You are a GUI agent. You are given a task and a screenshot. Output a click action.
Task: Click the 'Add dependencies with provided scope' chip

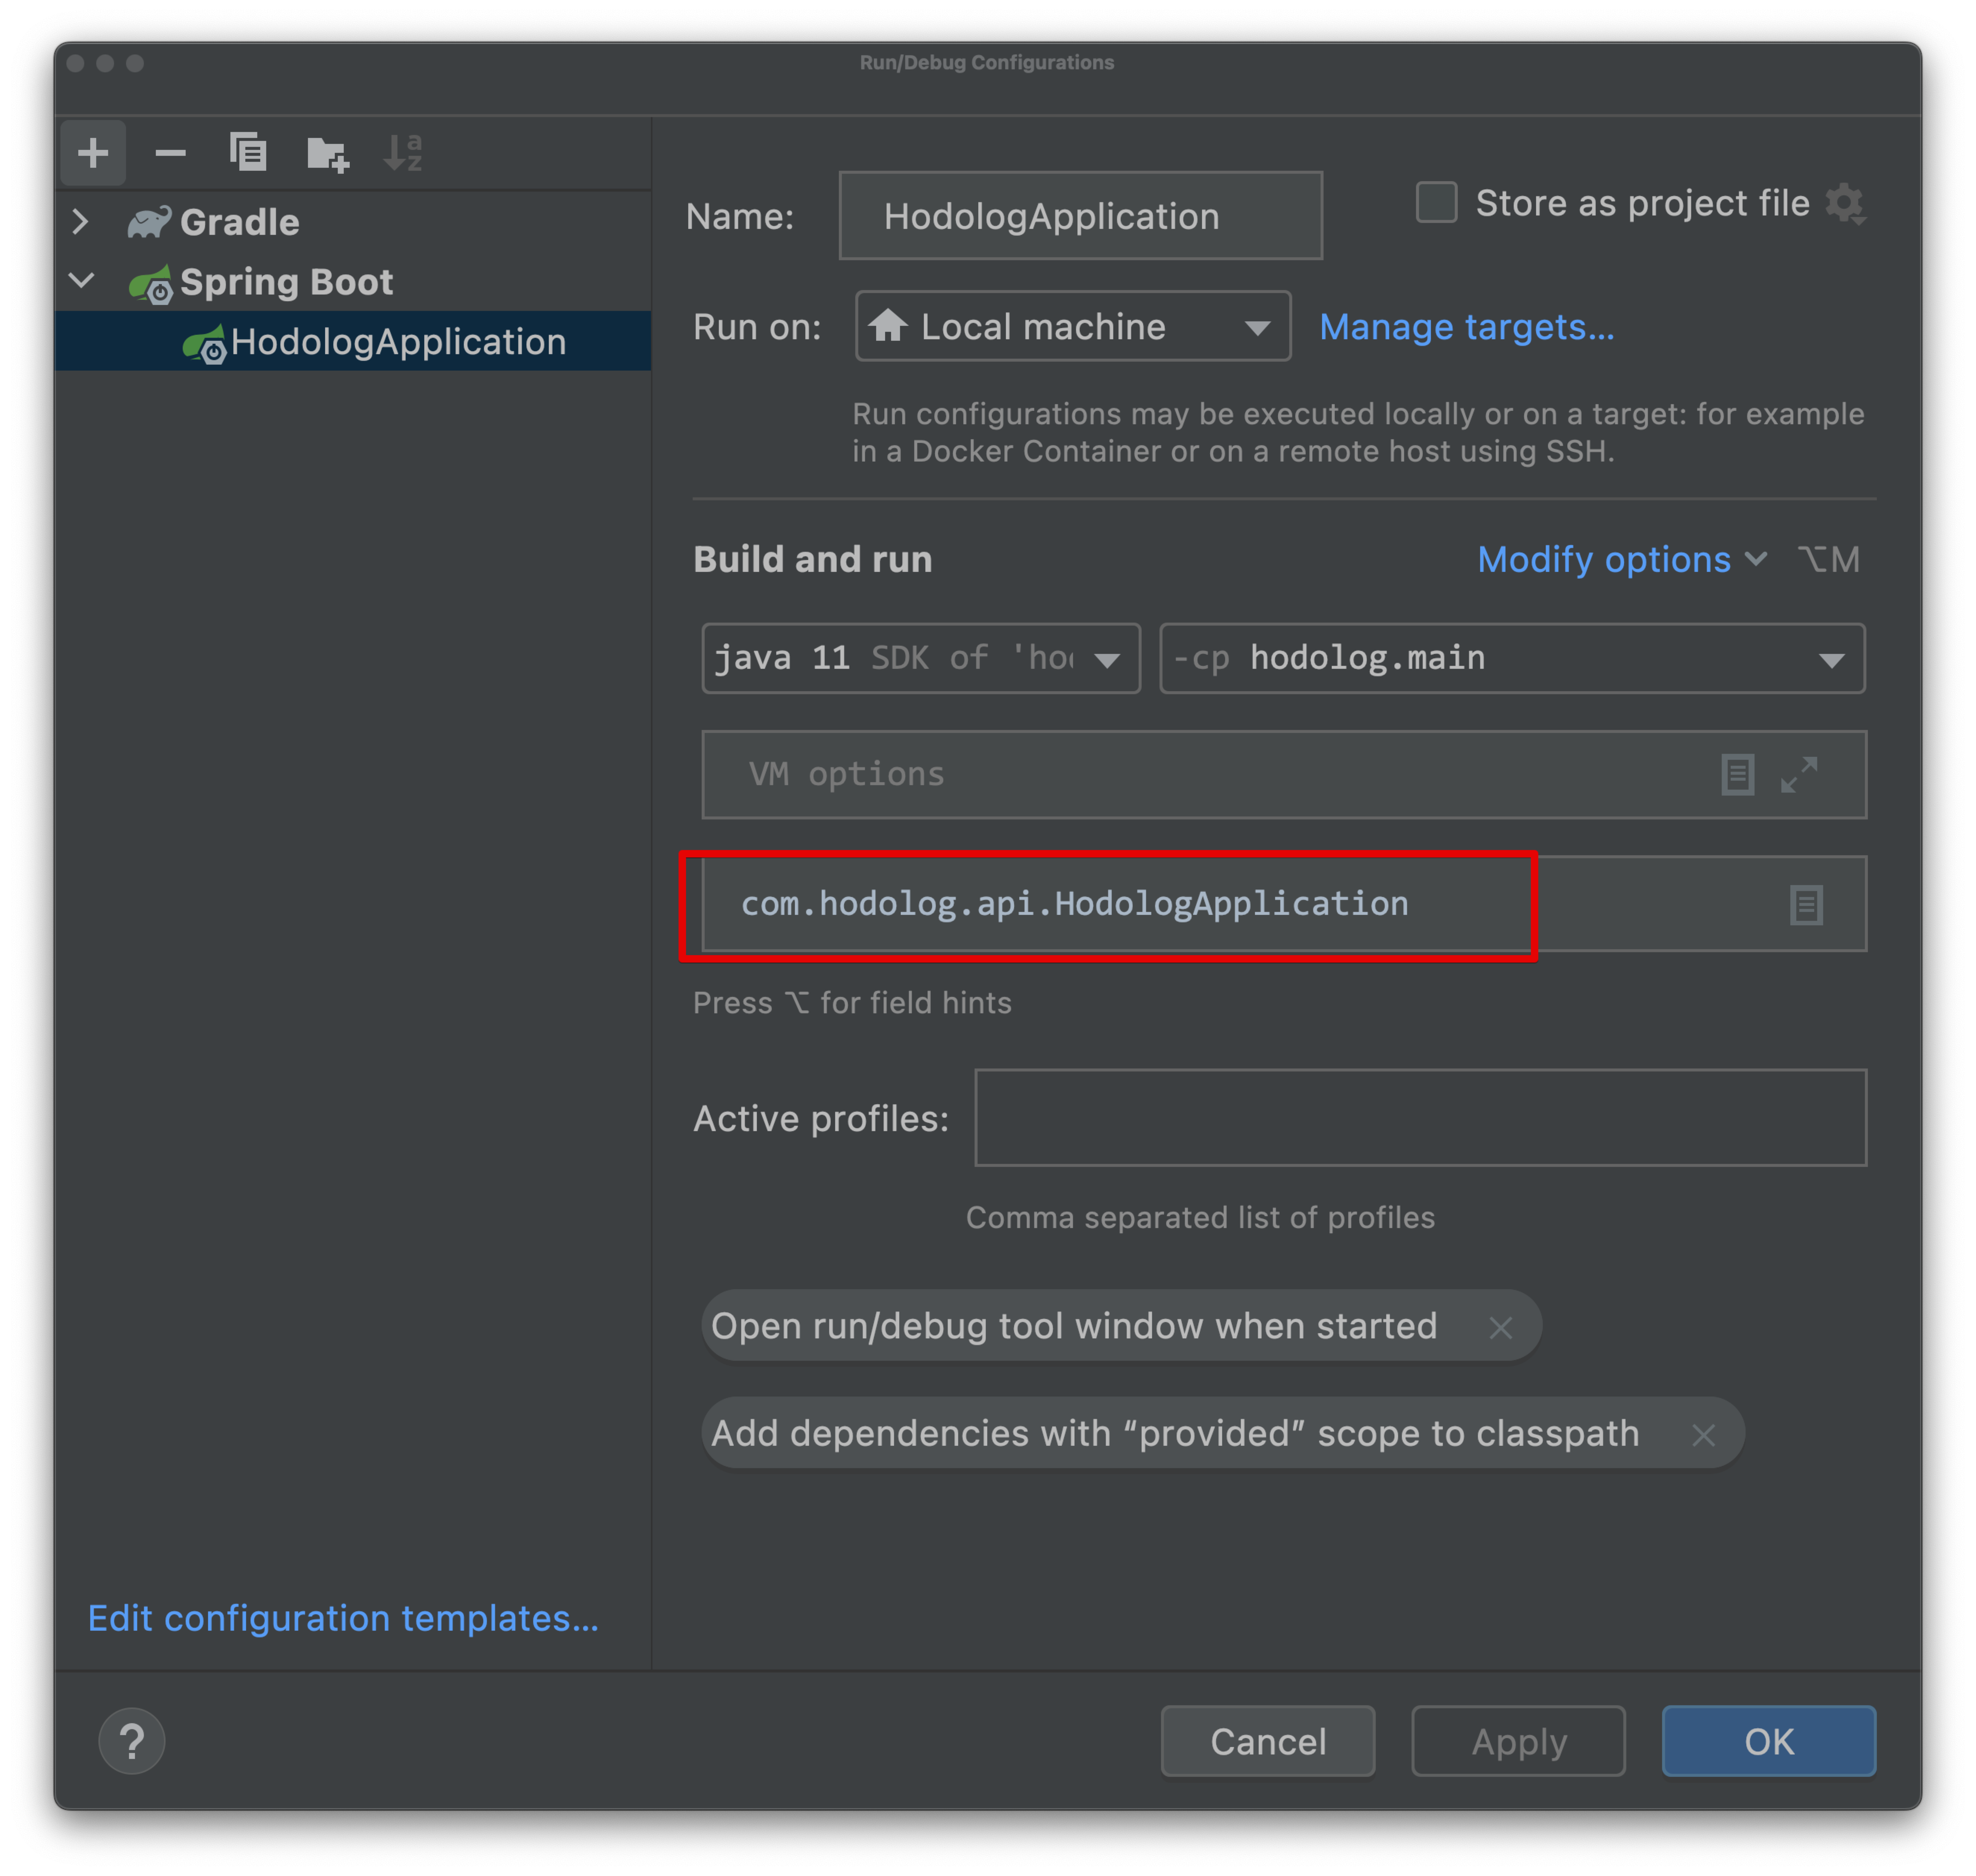click(x=1223, y=1434)
